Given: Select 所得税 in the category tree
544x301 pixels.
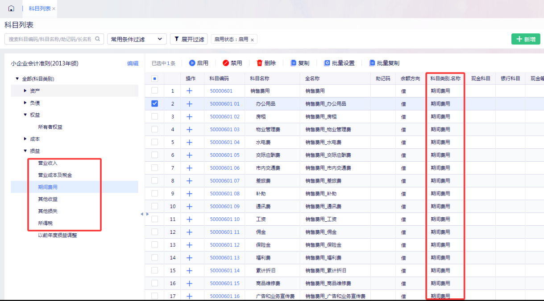Looking at the screenshot, I should tap(45, 223).
